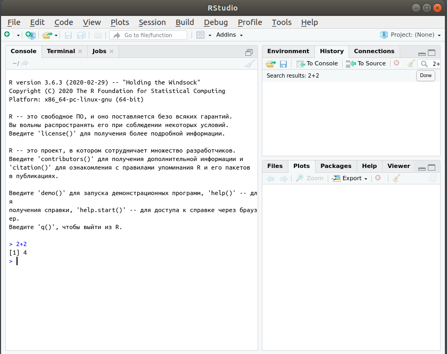Open the Help menu
The image size is (447, 354).
(309, 22)
